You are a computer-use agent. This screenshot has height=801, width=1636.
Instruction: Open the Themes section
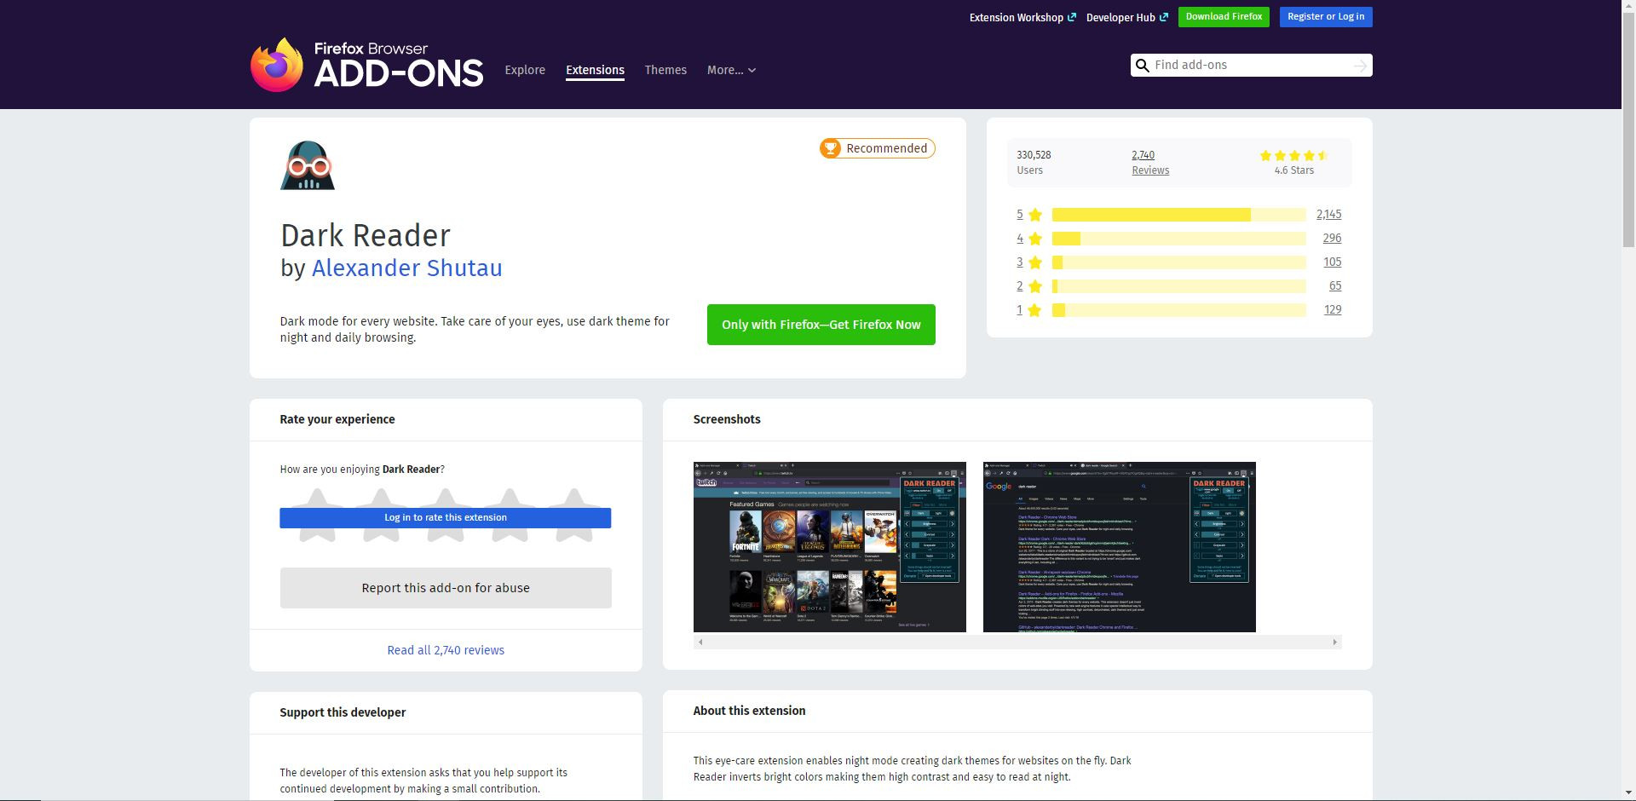[x=665, y=70]
